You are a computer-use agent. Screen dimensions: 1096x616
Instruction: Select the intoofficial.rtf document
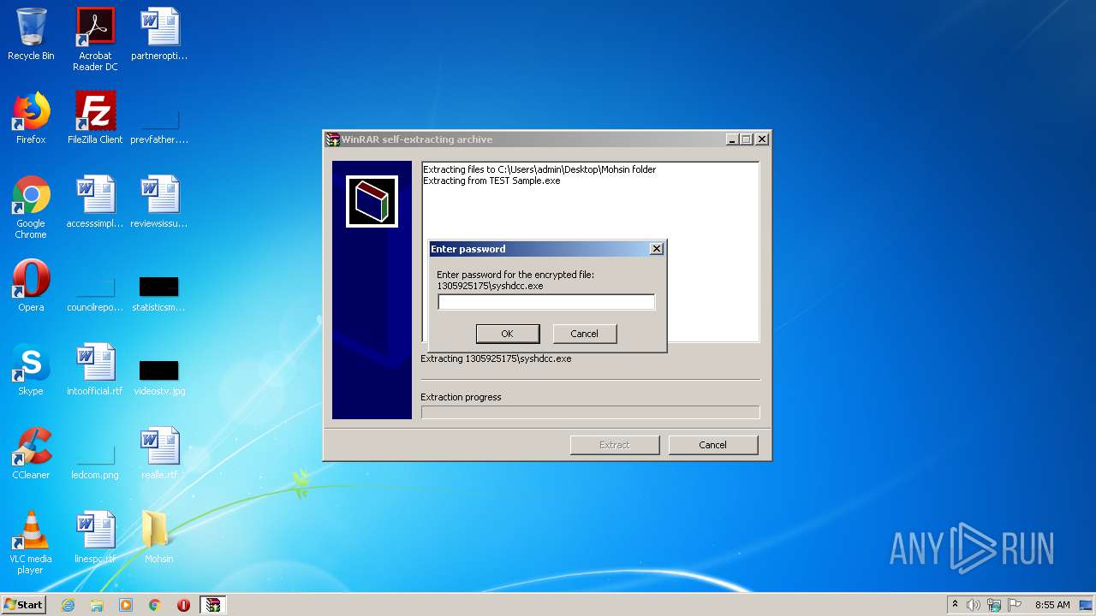click(x=95, y=370)
